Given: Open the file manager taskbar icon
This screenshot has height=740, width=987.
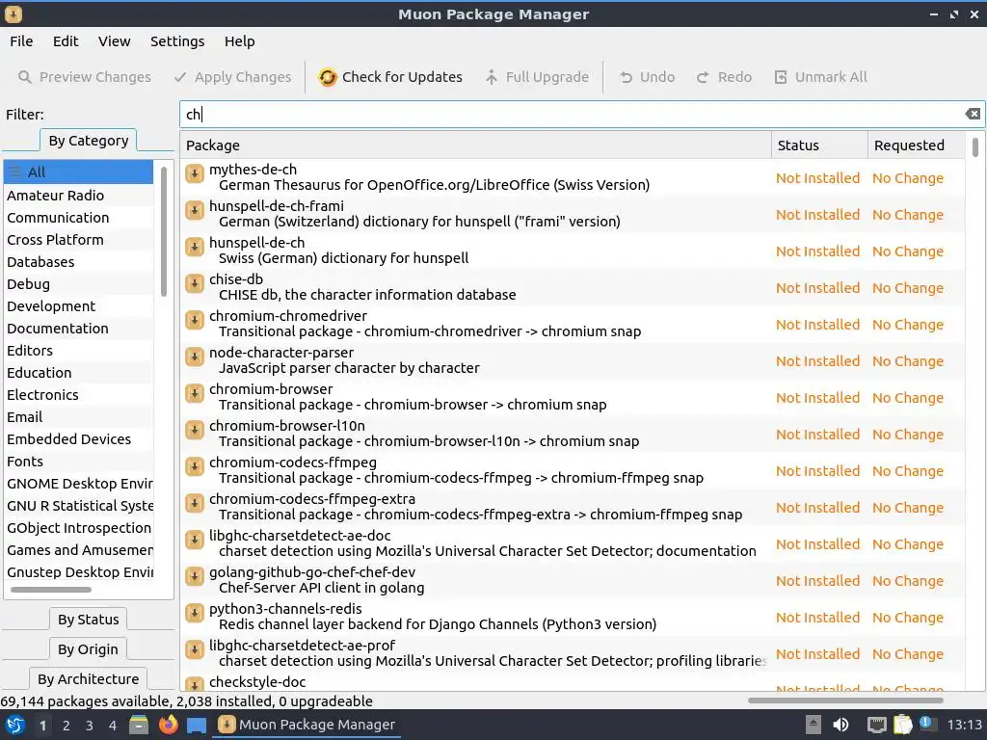Looking at the screenshot, I should [x=139, y=725].
